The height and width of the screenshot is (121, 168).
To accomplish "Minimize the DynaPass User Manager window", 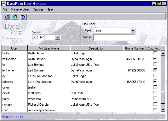I will [154, 4].
